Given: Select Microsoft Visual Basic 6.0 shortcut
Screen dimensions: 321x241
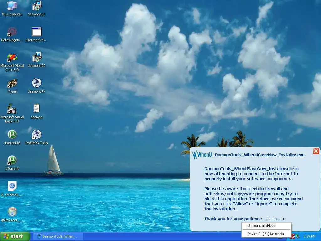Looking at the screenshot, I should tap(12, 114).
